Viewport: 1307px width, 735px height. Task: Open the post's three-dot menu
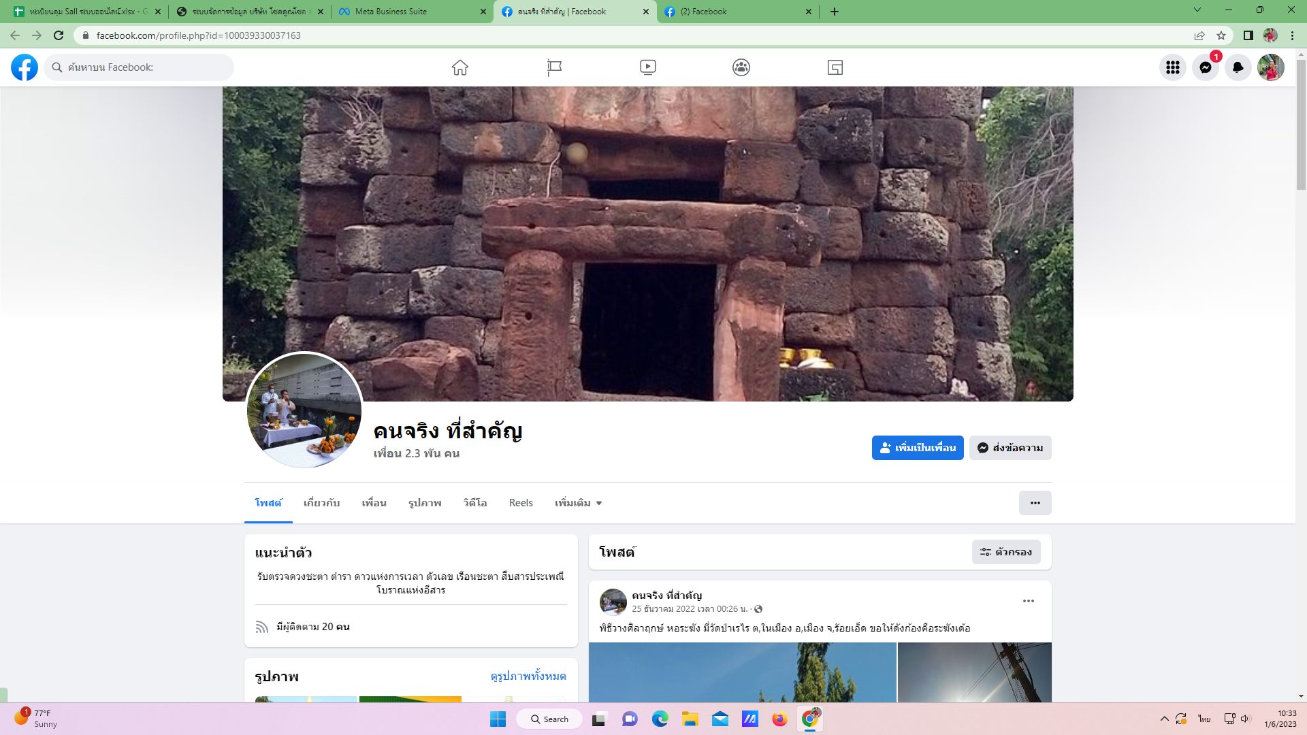coord(1028,601)
